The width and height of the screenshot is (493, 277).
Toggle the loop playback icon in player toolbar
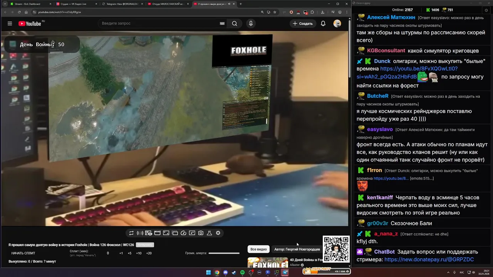pyautogui.click(x=131, y=233)
